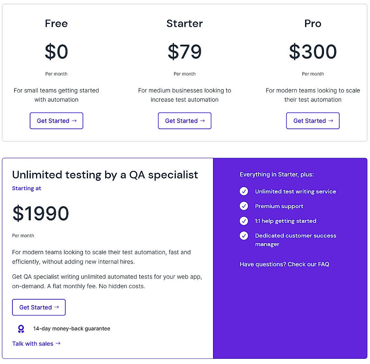The image size is (370, 364).
Task: Select the Pro plan heading
Action: [313, 24]
